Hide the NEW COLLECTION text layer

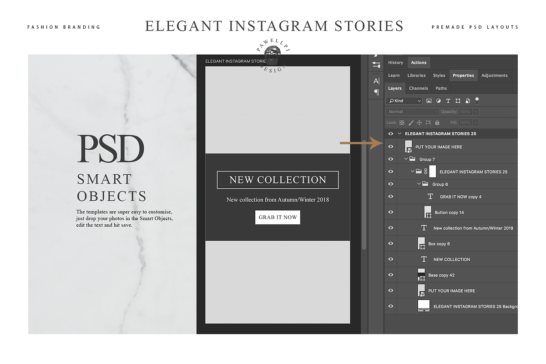click(x=390, y=259)
